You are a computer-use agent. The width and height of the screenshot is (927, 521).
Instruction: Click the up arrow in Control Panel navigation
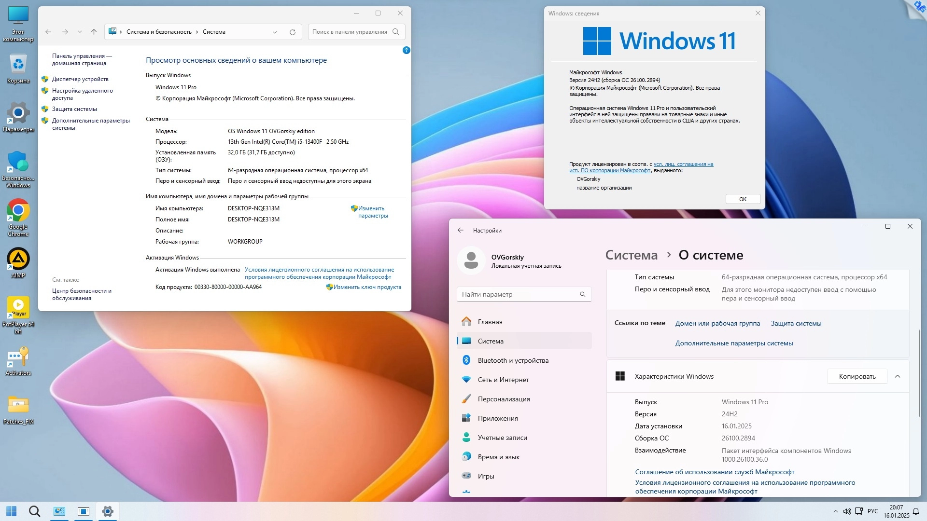pyautogui.click(x=94, y=32)
